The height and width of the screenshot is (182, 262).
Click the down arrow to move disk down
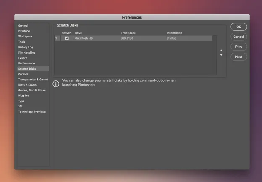point(221,55)
